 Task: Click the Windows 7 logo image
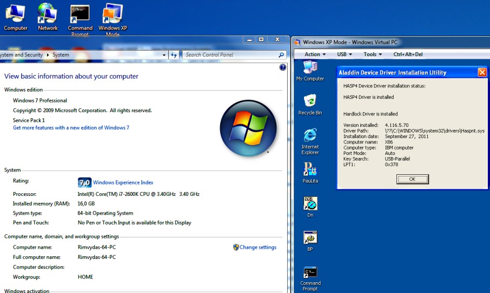248,128
